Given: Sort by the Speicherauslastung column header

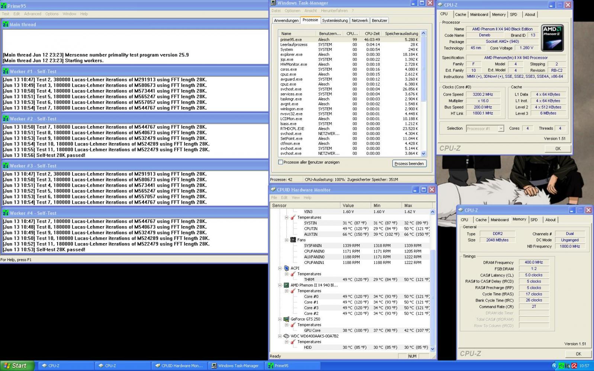Looking at the screenshot, I should point(401,33).
